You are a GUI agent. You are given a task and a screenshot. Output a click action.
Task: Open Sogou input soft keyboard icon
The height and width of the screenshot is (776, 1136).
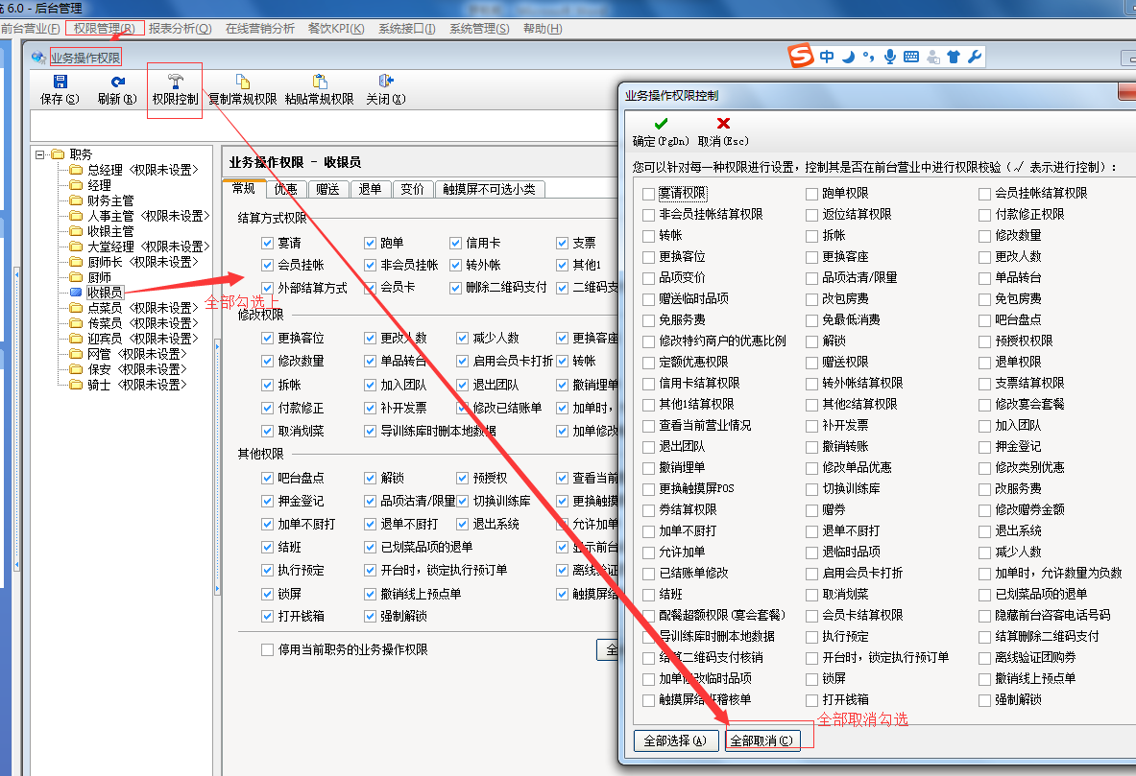[910, 58]
